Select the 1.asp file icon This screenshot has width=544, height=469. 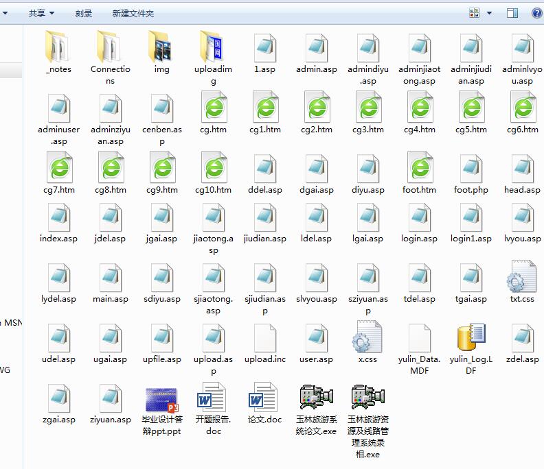(264, 48)
